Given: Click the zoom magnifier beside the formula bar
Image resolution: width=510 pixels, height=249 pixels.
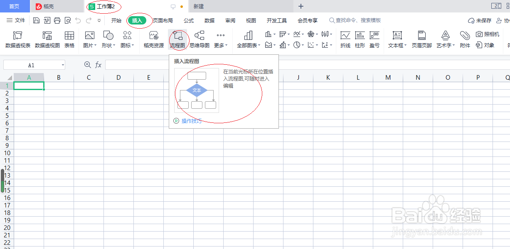Looking at the screenshot, I should [87, 65].
